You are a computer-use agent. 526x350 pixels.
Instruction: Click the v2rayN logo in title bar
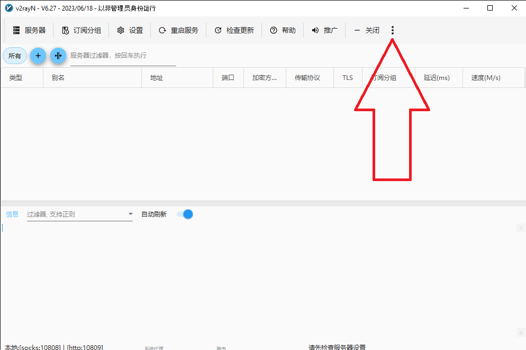click(x=8, y=8)
